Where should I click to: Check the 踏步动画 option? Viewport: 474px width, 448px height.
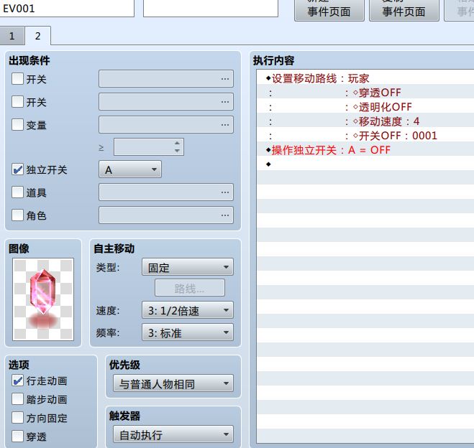click(x=17, y=399)
